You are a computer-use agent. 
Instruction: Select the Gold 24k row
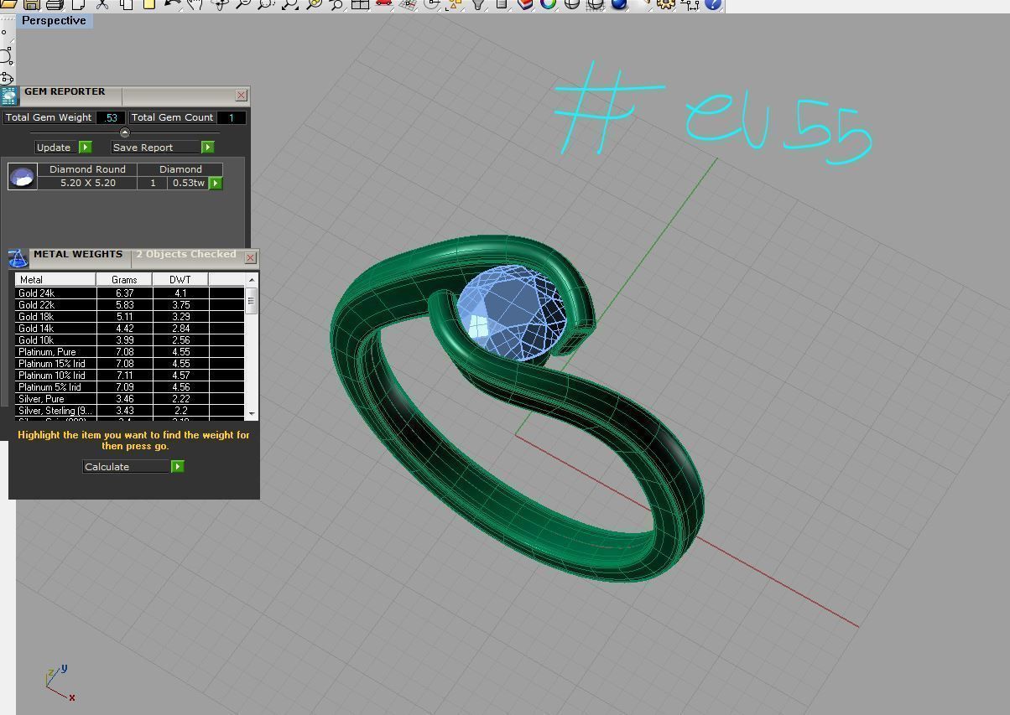click(x=129, y=293)
